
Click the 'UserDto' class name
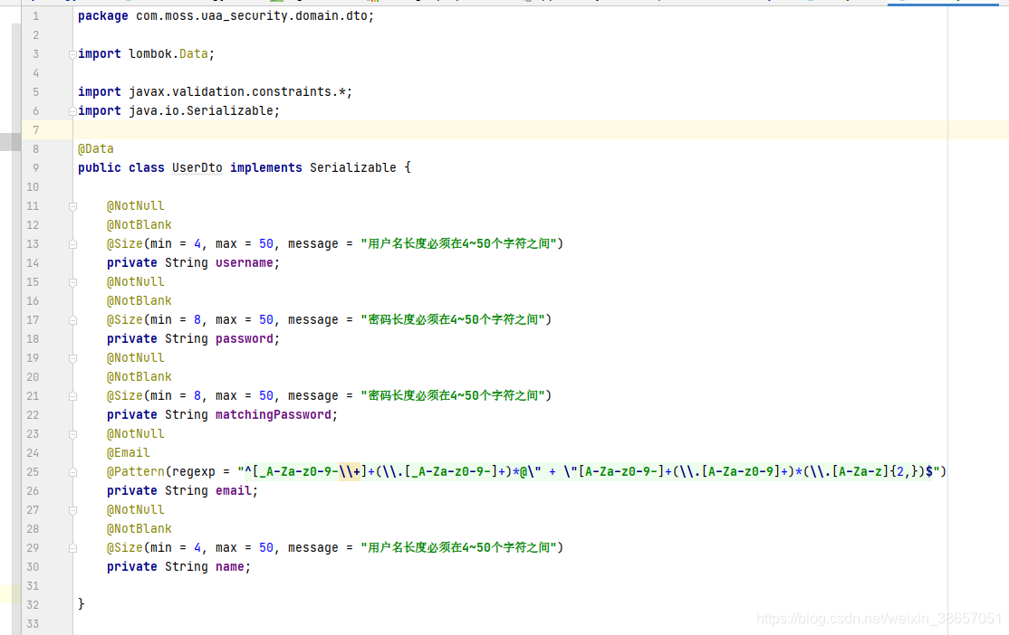[x=197, y=167]
